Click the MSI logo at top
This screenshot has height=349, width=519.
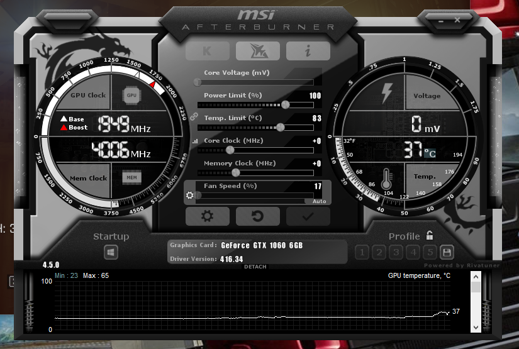click(x=256, y=15)
